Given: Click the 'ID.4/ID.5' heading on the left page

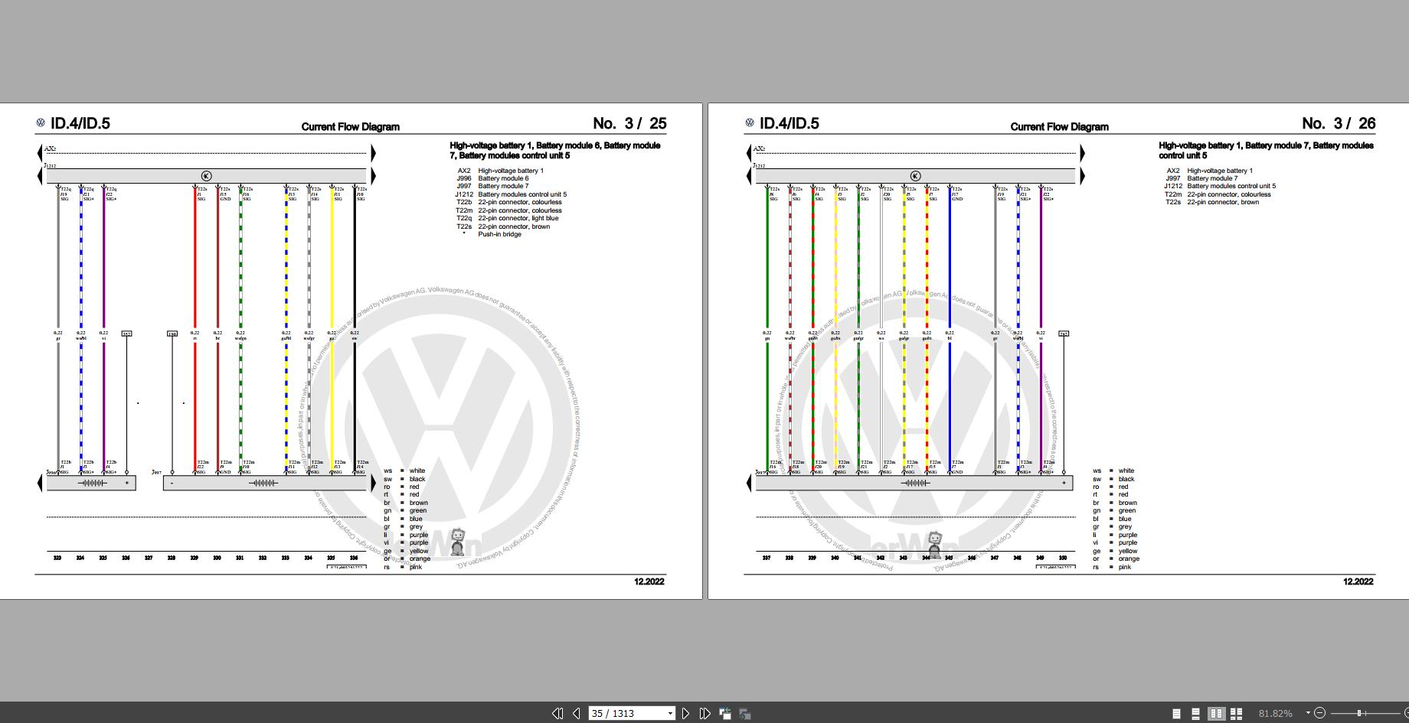Looking at the screenshot, I should point(80,123).
